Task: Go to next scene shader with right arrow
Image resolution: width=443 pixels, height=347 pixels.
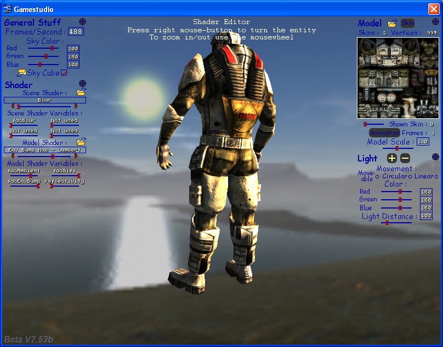Action: pyautogui.click(x=76, y=106)
